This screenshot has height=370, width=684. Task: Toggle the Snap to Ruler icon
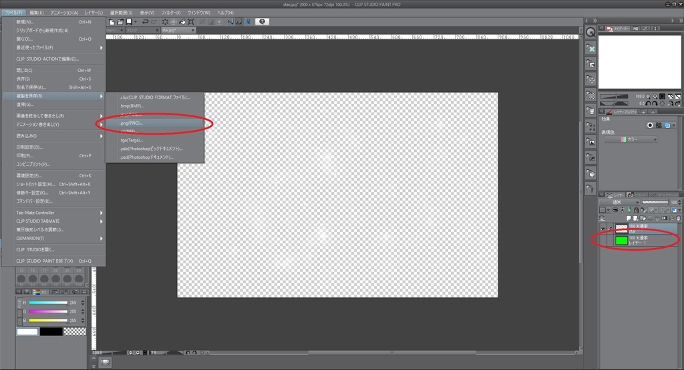click(x=230, y=22)
